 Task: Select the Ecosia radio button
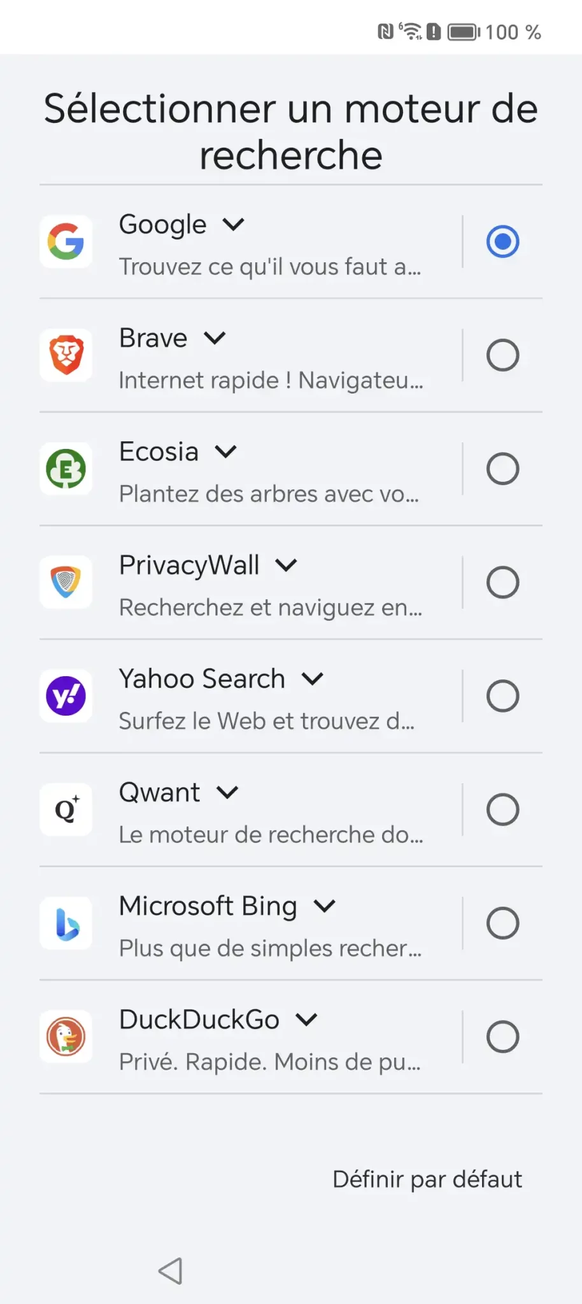coord(502,469)
